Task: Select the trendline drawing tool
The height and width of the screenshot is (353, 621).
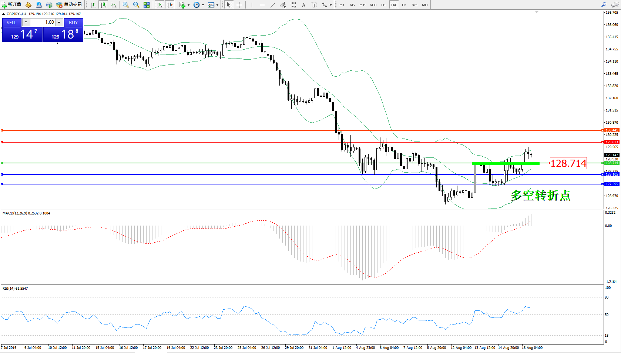Action: coord(272,5)
